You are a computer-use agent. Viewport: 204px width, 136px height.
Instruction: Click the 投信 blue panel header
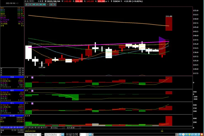click(x=12, y=90)
